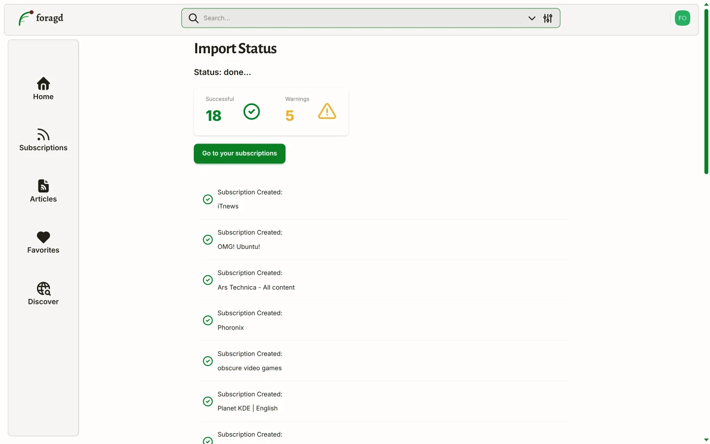The width and height of the screenshot is (710, 444).
Task: Select Planet KDE | English text
Action: (248, 408)
